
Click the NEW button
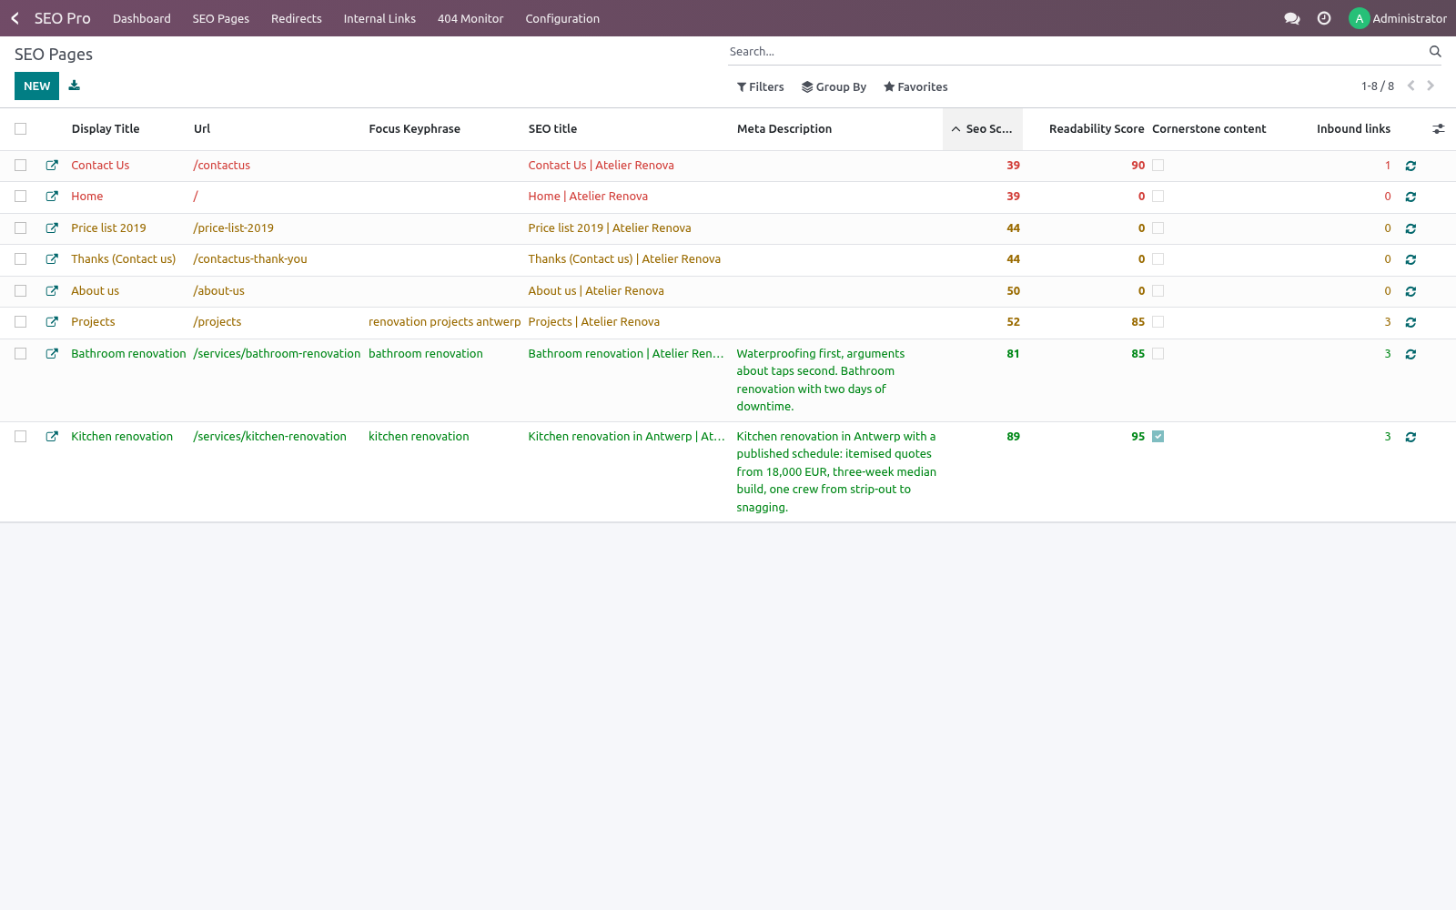[x=36, y=86]
